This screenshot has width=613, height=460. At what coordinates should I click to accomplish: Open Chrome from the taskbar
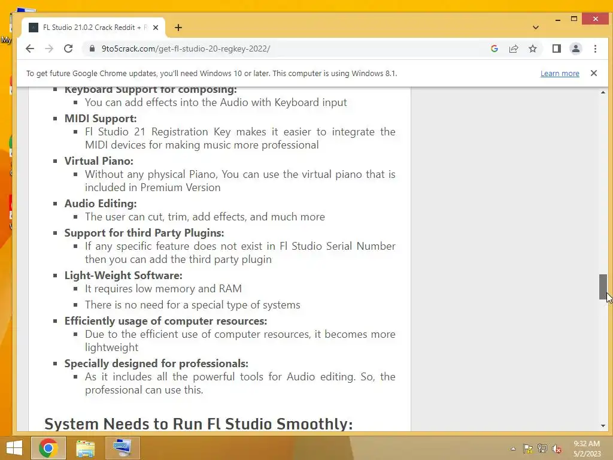click(48, 448)
